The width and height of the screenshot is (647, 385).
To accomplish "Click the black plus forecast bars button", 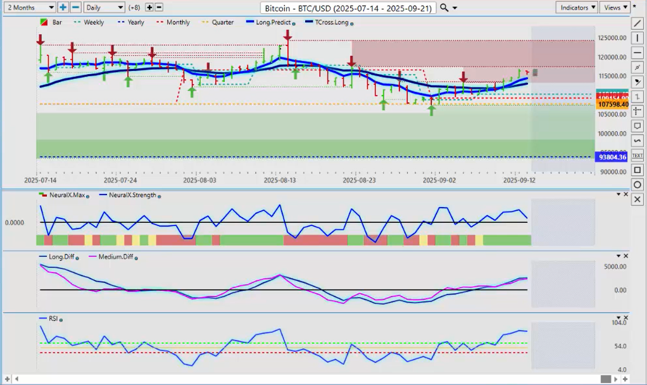I will click(149, 8).
